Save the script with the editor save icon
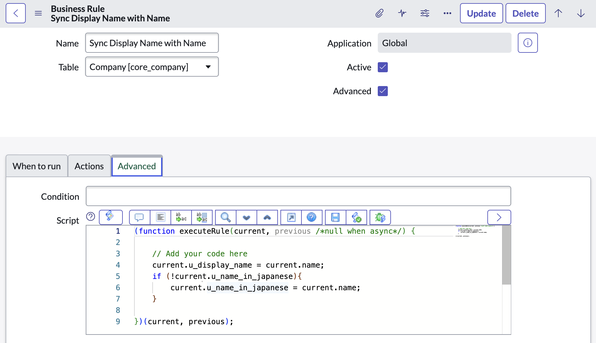Image resolution: width=596 pixels, height=343 pixels. [x=335, y=217]
